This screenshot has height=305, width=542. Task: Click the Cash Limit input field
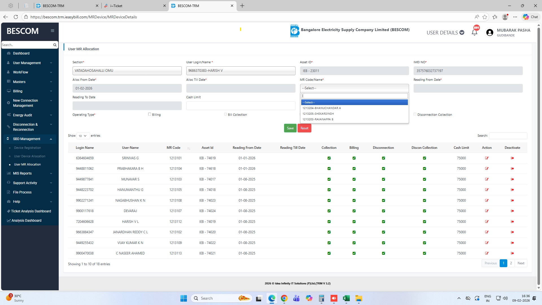(241, 106)
